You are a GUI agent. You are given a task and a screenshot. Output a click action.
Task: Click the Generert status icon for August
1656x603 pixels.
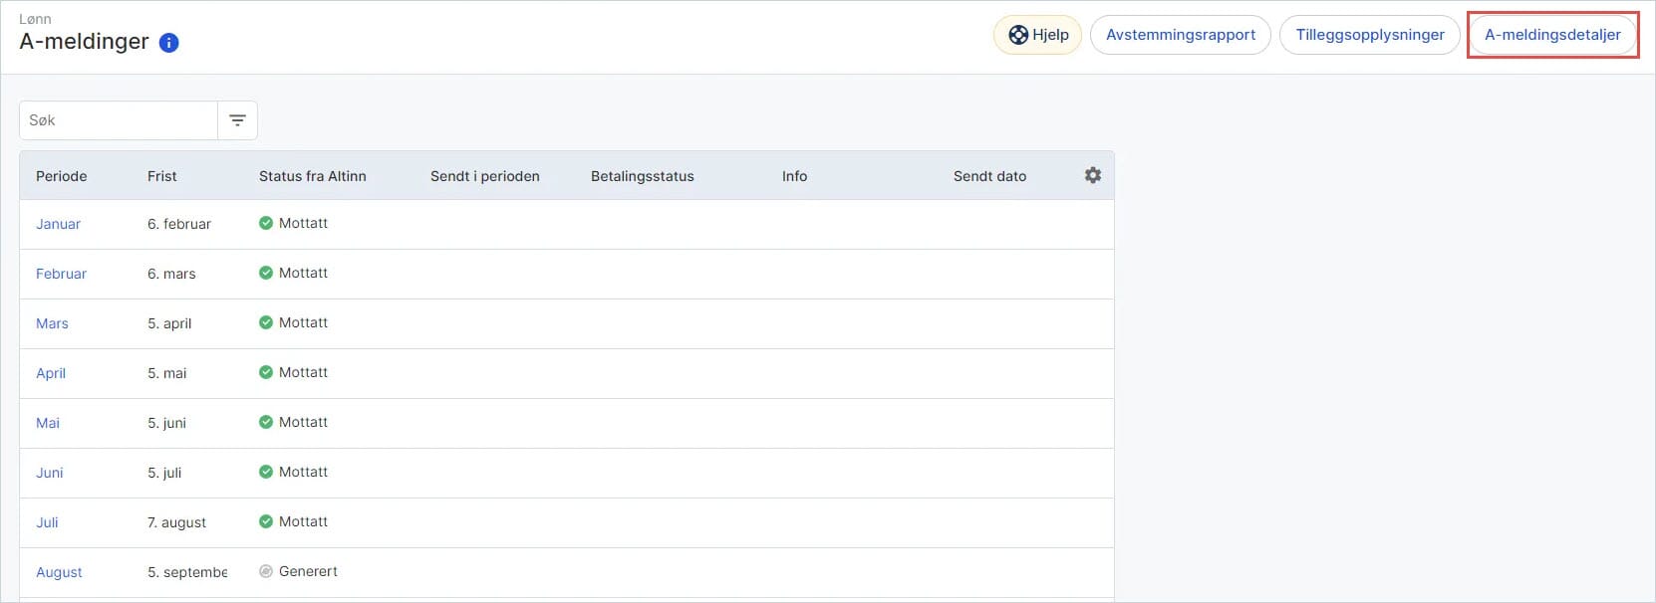(x=266, y=571)
